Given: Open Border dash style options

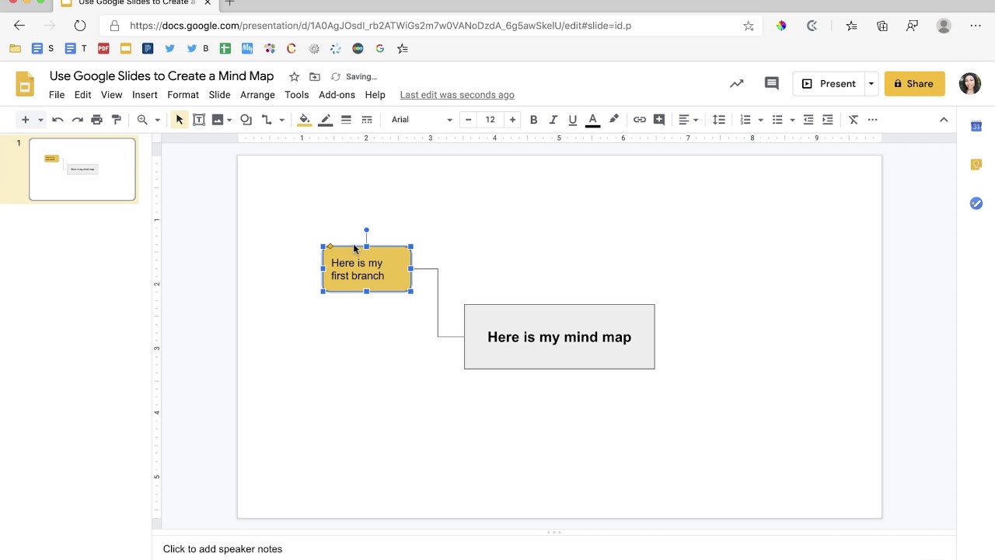Looking at the screenshot, I should click(367, 120).
